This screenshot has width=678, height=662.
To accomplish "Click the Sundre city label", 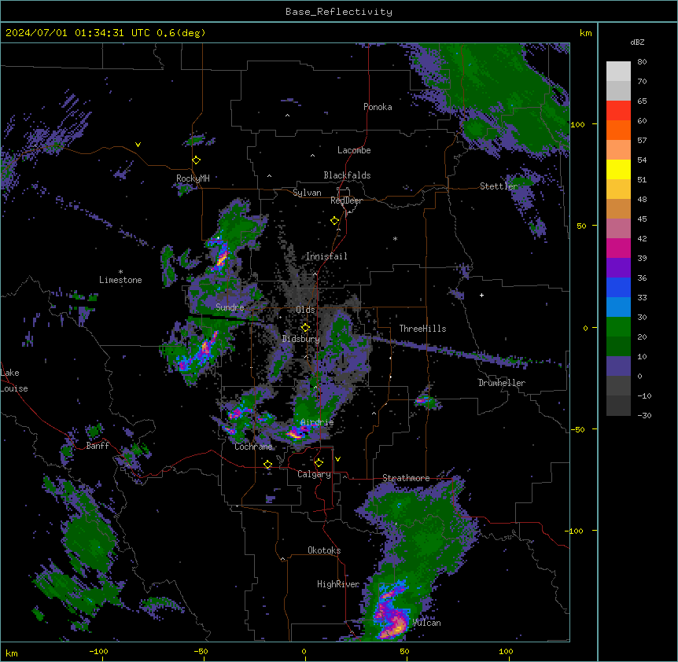I will click(230, 307).
